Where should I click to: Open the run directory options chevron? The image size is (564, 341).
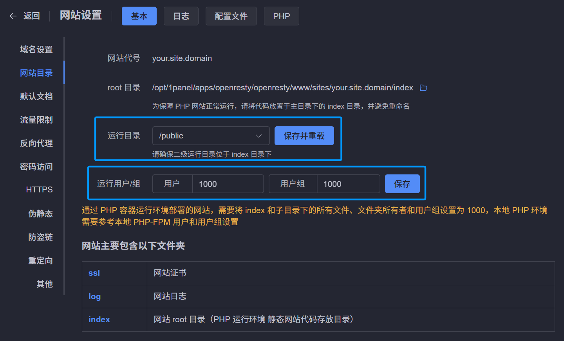click(x=258, y=135)
